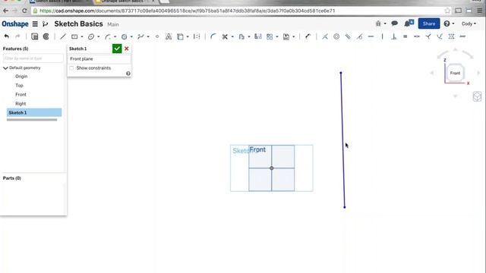Activate the Dimension tool

[308, 36]
